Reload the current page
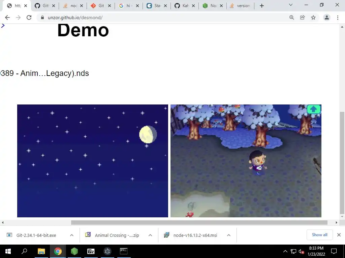 click(x=29, y=17)
